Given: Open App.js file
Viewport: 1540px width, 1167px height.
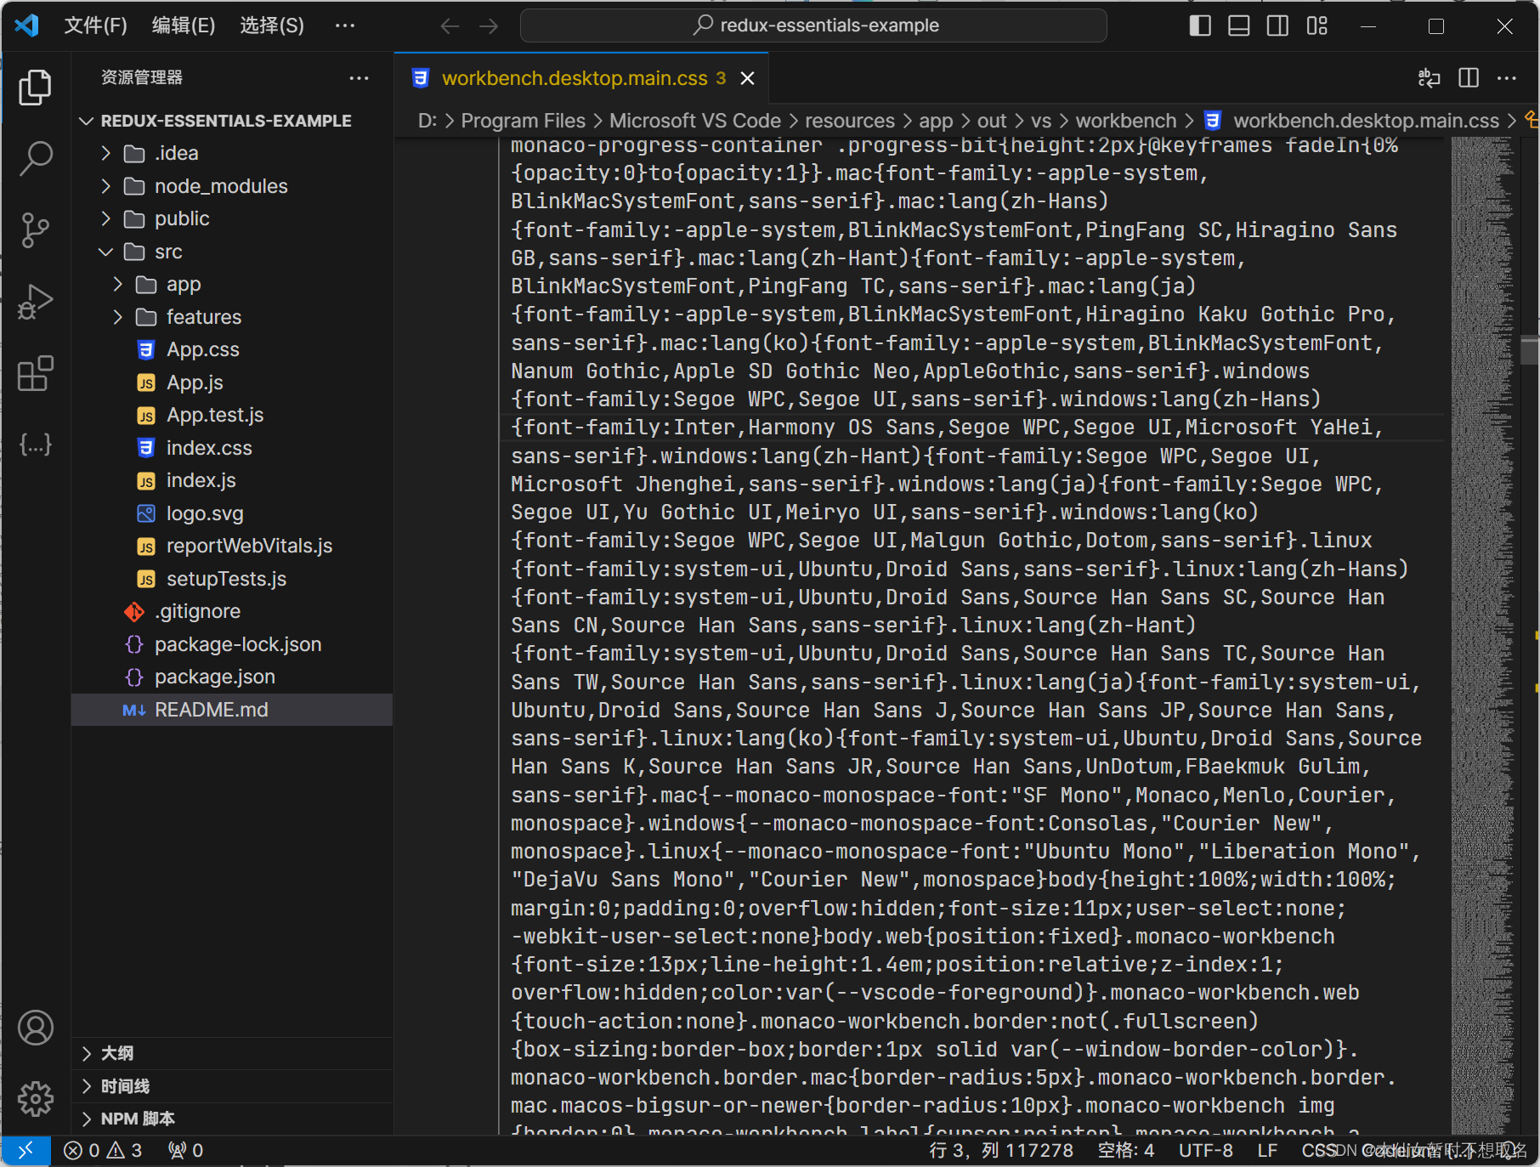Looking at the screenshot, I should click(232, 382).
